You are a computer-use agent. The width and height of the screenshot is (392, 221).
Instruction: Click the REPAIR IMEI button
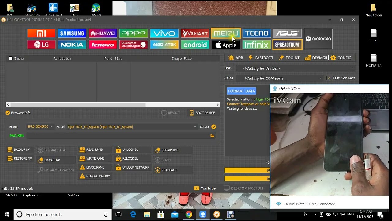(173, 150)
